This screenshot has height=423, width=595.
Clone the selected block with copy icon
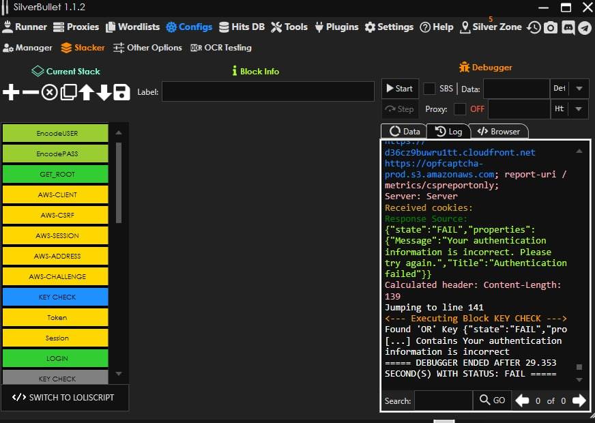pos(68,93)
